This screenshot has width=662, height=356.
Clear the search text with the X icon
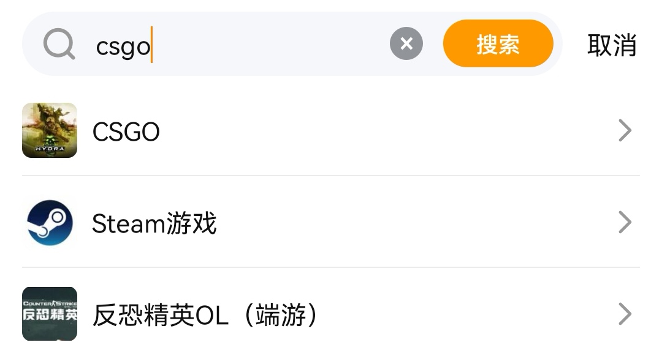tap(406, 44)
